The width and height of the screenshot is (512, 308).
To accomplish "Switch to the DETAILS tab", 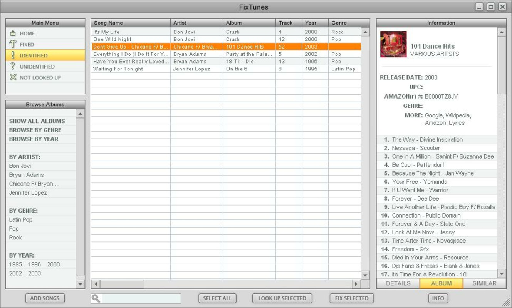I will [x=398, y=283].
